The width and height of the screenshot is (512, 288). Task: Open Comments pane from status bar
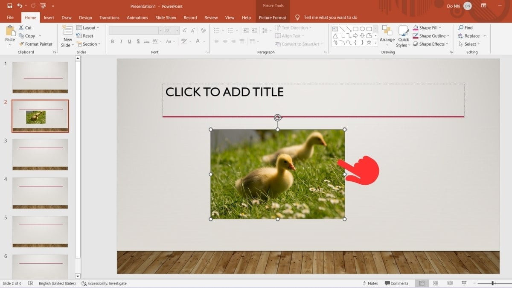tap(397, 283)
